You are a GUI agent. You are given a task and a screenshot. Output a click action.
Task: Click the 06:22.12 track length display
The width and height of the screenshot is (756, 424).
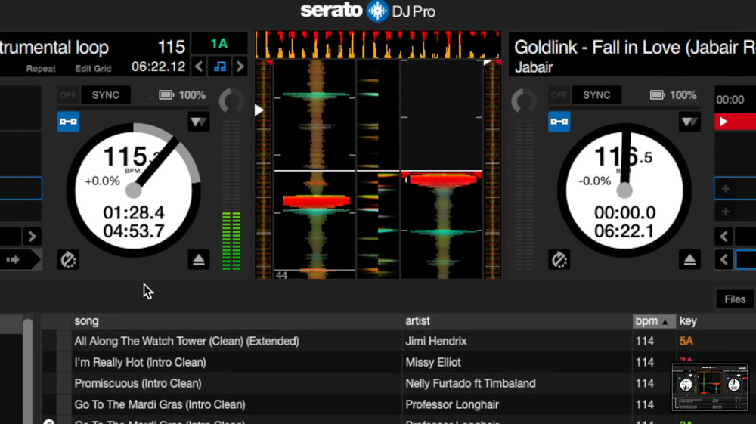pos(158,67)
